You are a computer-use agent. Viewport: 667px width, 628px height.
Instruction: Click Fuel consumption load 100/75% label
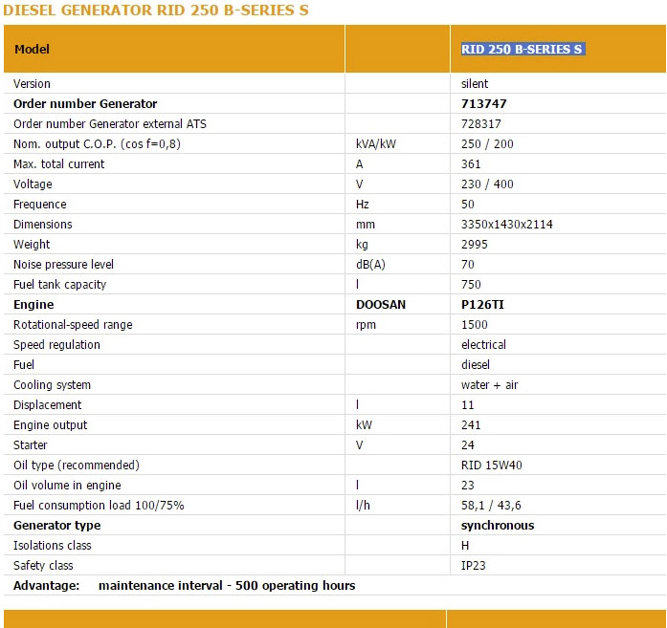click(x=99, y=506)
